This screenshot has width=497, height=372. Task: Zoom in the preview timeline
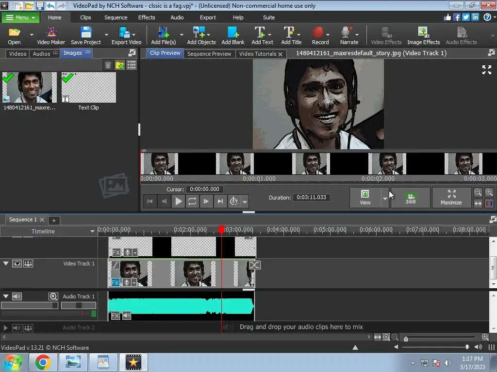point(489,192)
